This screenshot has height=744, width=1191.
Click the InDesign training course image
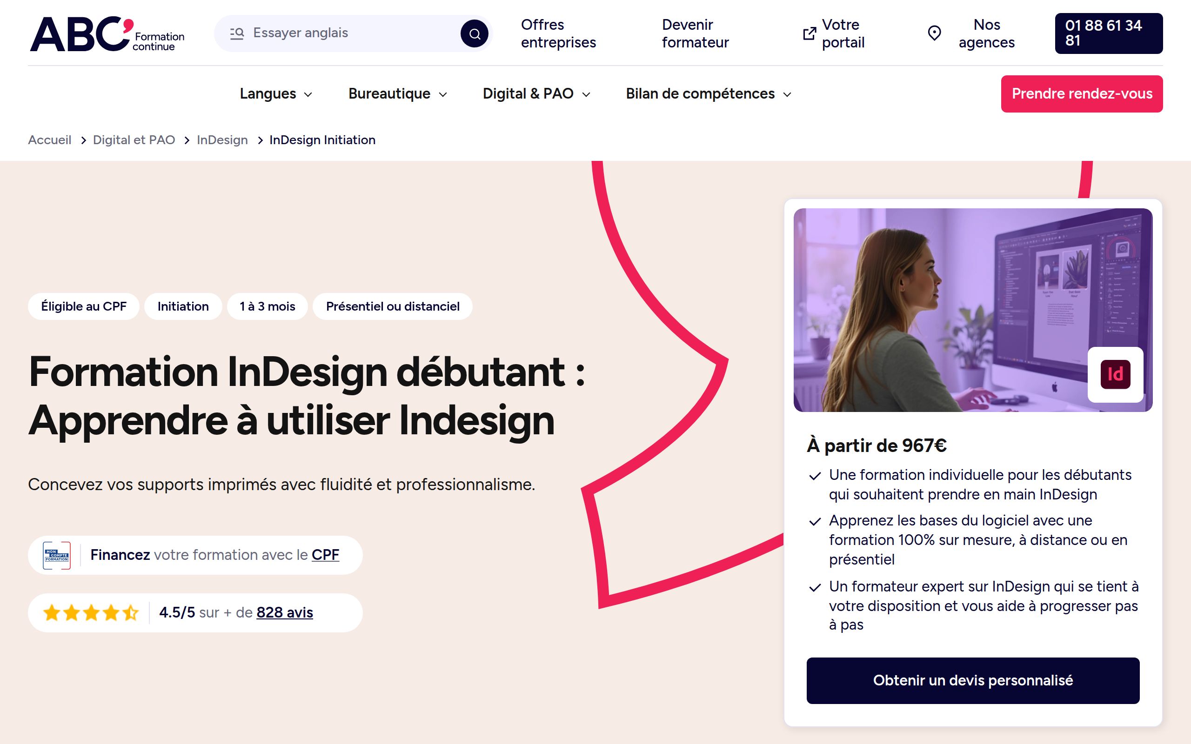coord(973,310)
